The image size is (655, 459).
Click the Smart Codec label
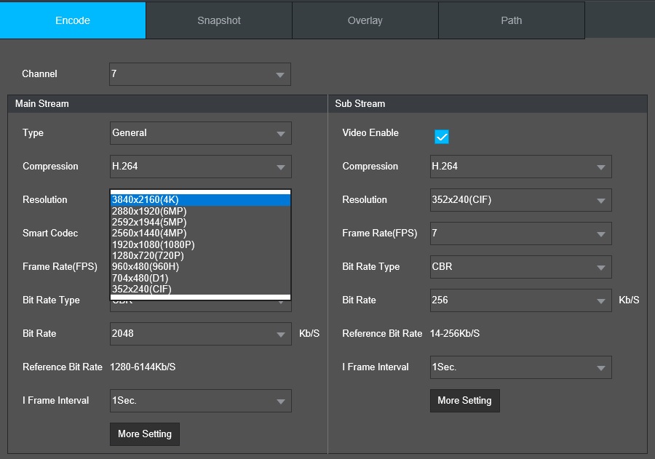point(50,233)
